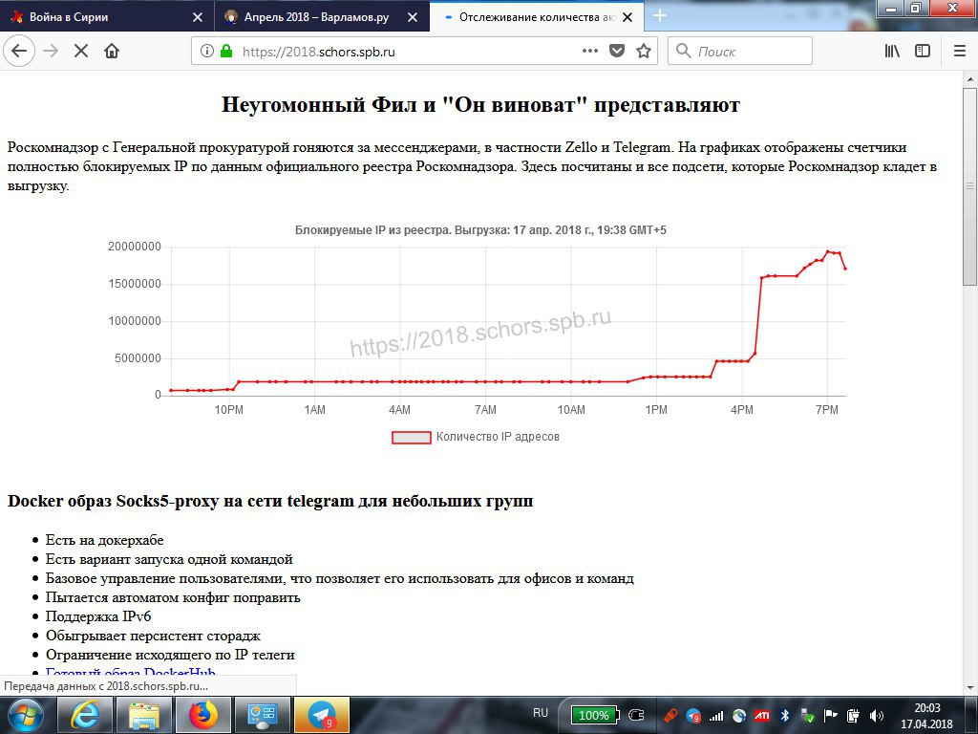The width and height of the screenshot is (978, 734).
Task: Open the Windows Start menu
Action: pos(25,715)
